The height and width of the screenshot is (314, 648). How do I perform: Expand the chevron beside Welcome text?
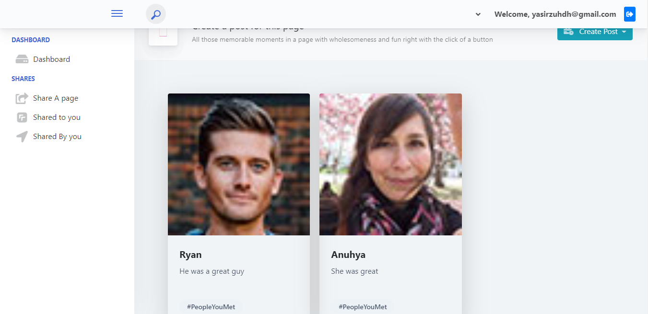point(478,14)
